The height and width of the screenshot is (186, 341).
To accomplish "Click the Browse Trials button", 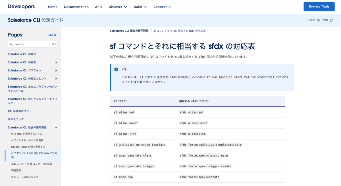I will click(x=319, y=7).
